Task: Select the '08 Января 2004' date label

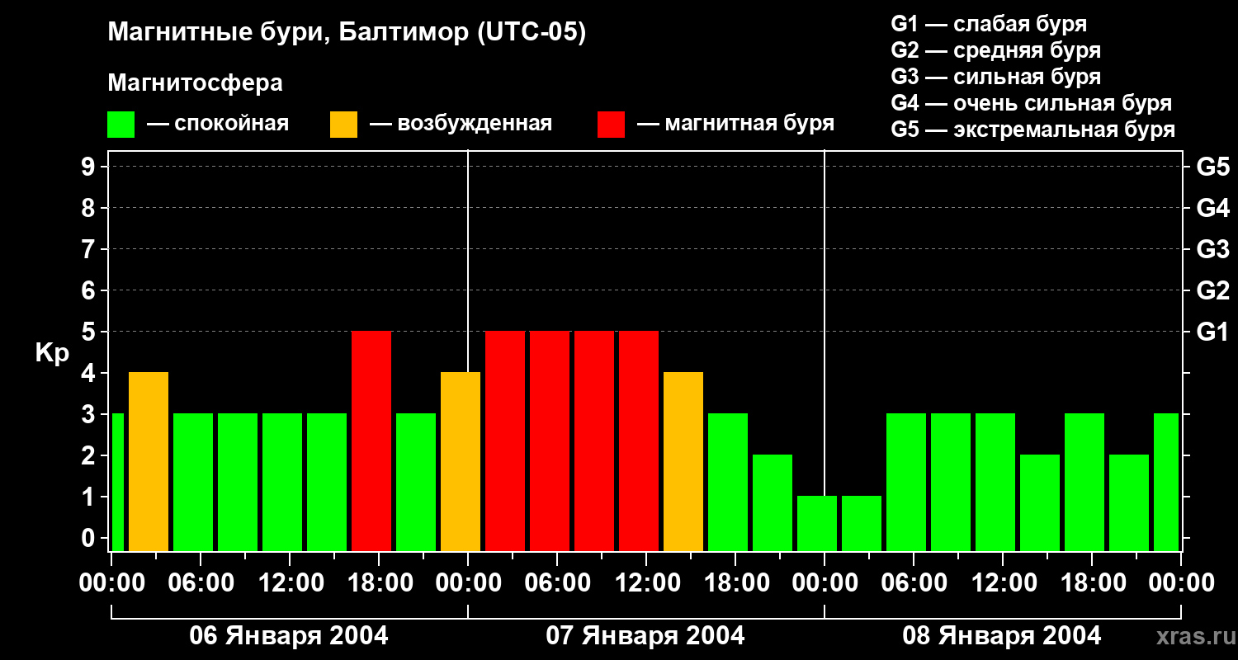Action: coord(1002,636)
